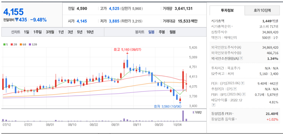Click the 저가 value 3,885

(x=114, y=21)
